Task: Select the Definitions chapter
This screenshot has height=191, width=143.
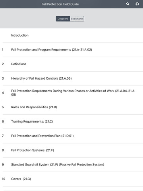Action: (x=71, y=64)
